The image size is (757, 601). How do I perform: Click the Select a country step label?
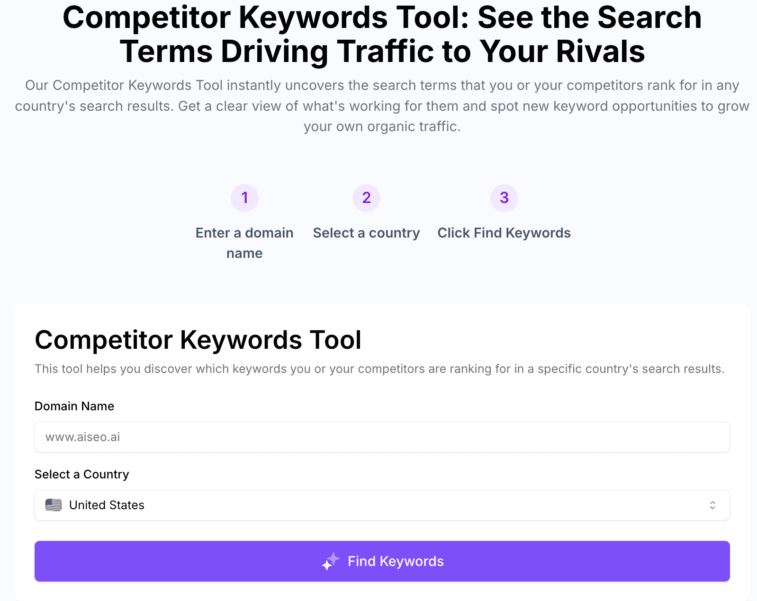click(366, 232)
